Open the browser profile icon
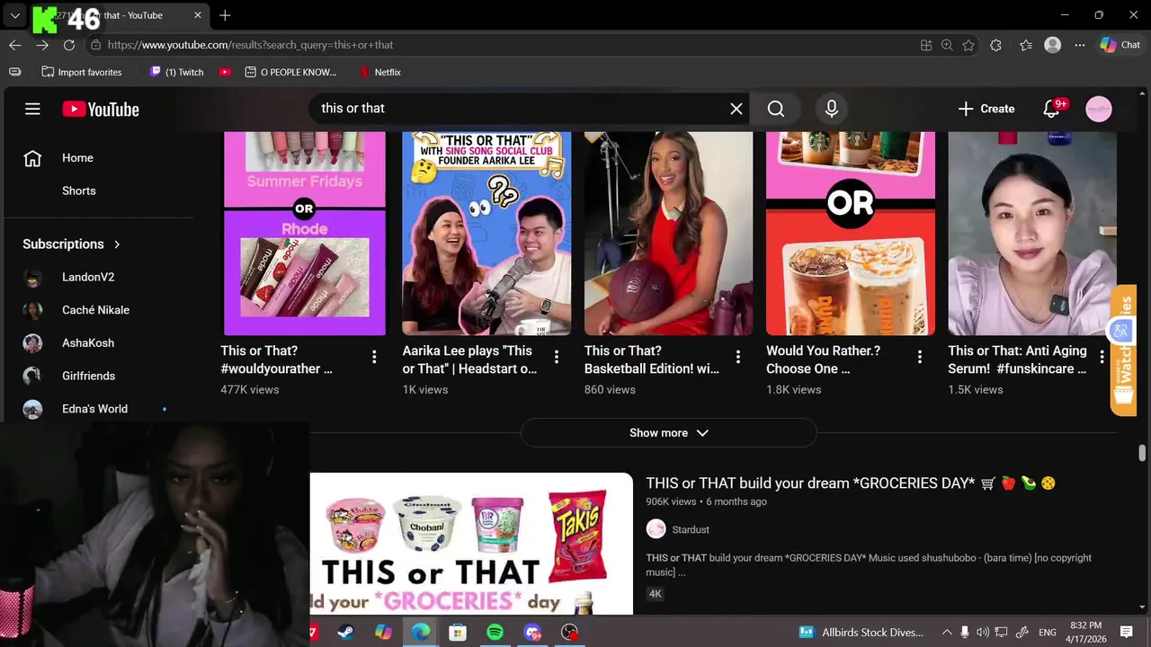1151x647 pixels. click(x=1052, y=45)
